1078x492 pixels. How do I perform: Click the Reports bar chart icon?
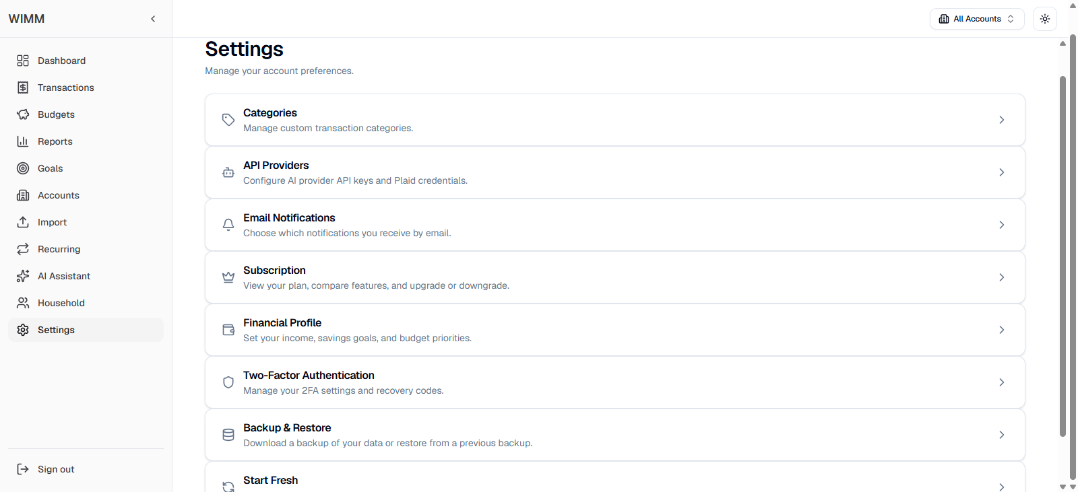point(23,141)
